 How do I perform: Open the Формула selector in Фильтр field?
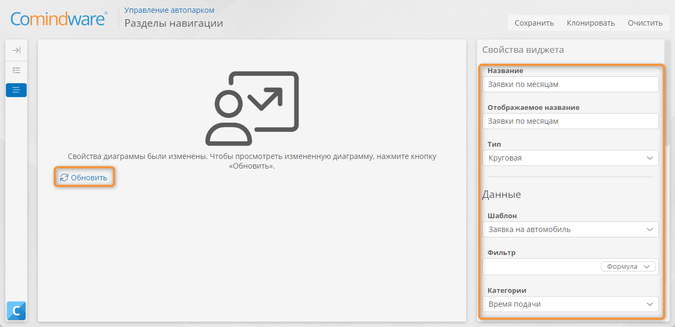tap(629, 267)
